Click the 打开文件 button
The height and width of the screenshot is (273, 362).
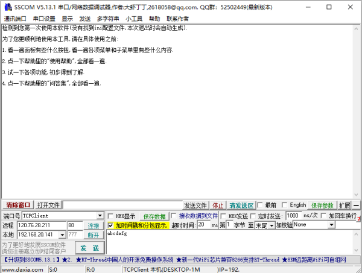(48, 205)
